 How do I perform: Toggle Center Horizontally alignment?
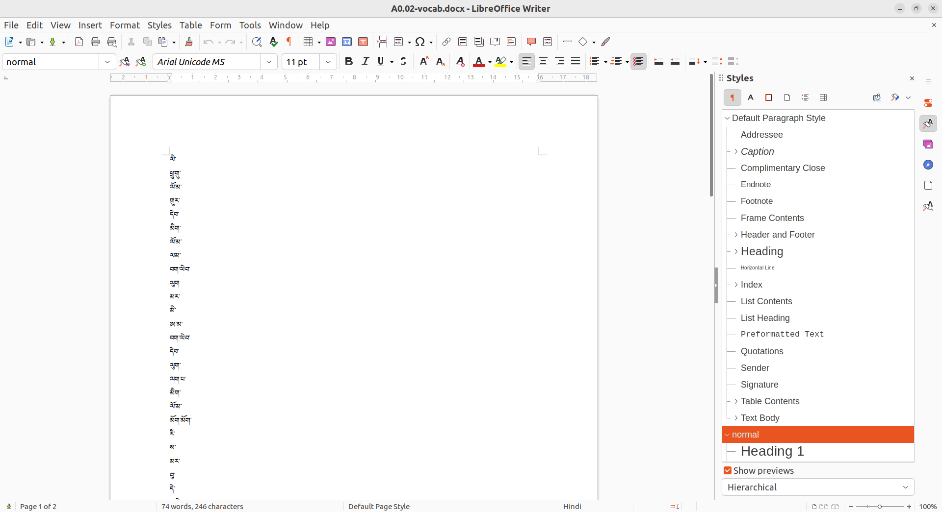point(543,61)
